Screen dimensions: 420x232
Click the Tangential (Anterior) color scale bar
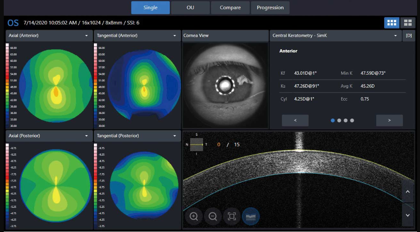(x=96, y=86)
